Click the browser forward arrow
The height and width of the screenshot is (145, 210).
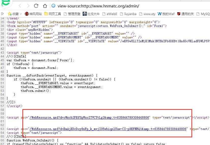pos(28,6)
